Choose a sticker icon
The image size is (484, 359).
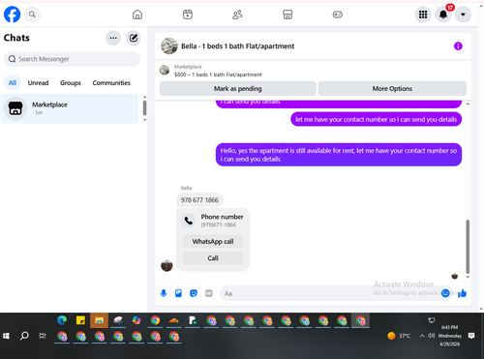tap(194, 293)
